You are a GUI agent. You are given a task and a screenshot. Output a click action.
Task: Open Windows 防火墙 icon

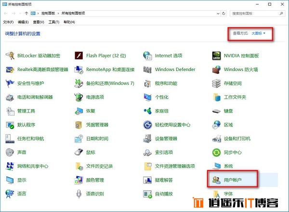[216, 70]
